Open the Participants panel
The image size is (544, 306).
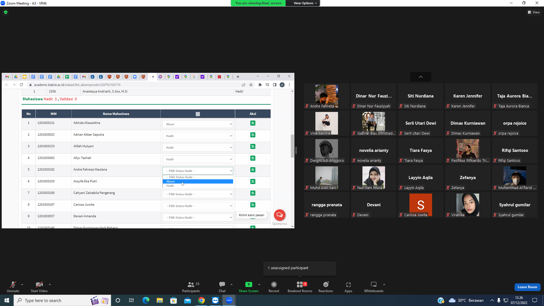pyautogui.click(x=191, y=287)
